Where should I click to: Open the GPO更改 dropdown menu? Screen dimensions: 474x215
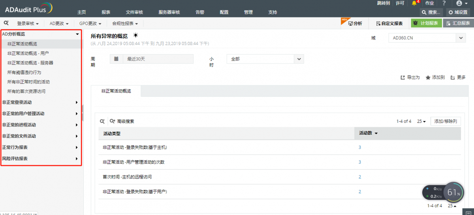[90, 24]
